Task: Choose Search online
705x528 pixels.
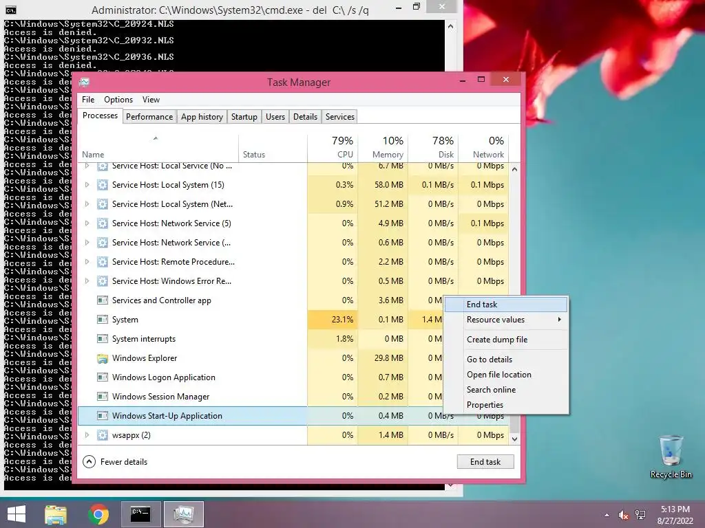Action: coord(506,390)
